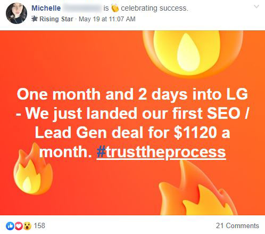Open Michelle's profile picture
Viewport: 265px width, 234px height.
16,13
